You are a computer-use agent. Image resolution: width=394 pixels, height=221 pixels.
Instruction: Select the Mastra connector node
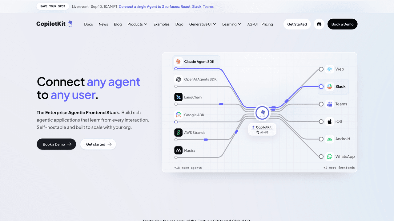(x=176, y=157)
